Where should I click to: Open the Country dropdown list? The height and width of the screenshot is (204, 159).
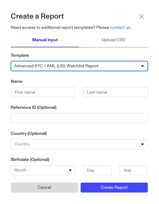pos(79,144)
